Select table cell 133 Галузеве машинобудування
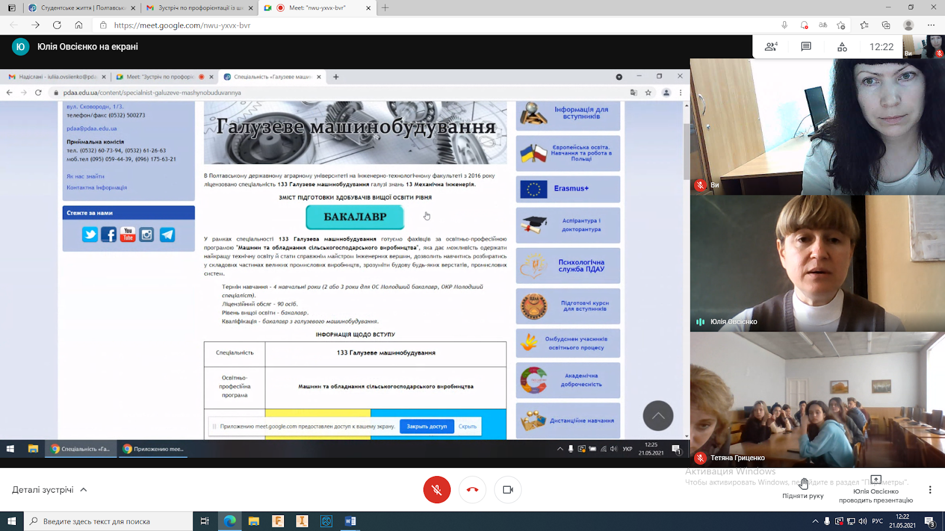This screenshot has width=945, height=531. 386,353
